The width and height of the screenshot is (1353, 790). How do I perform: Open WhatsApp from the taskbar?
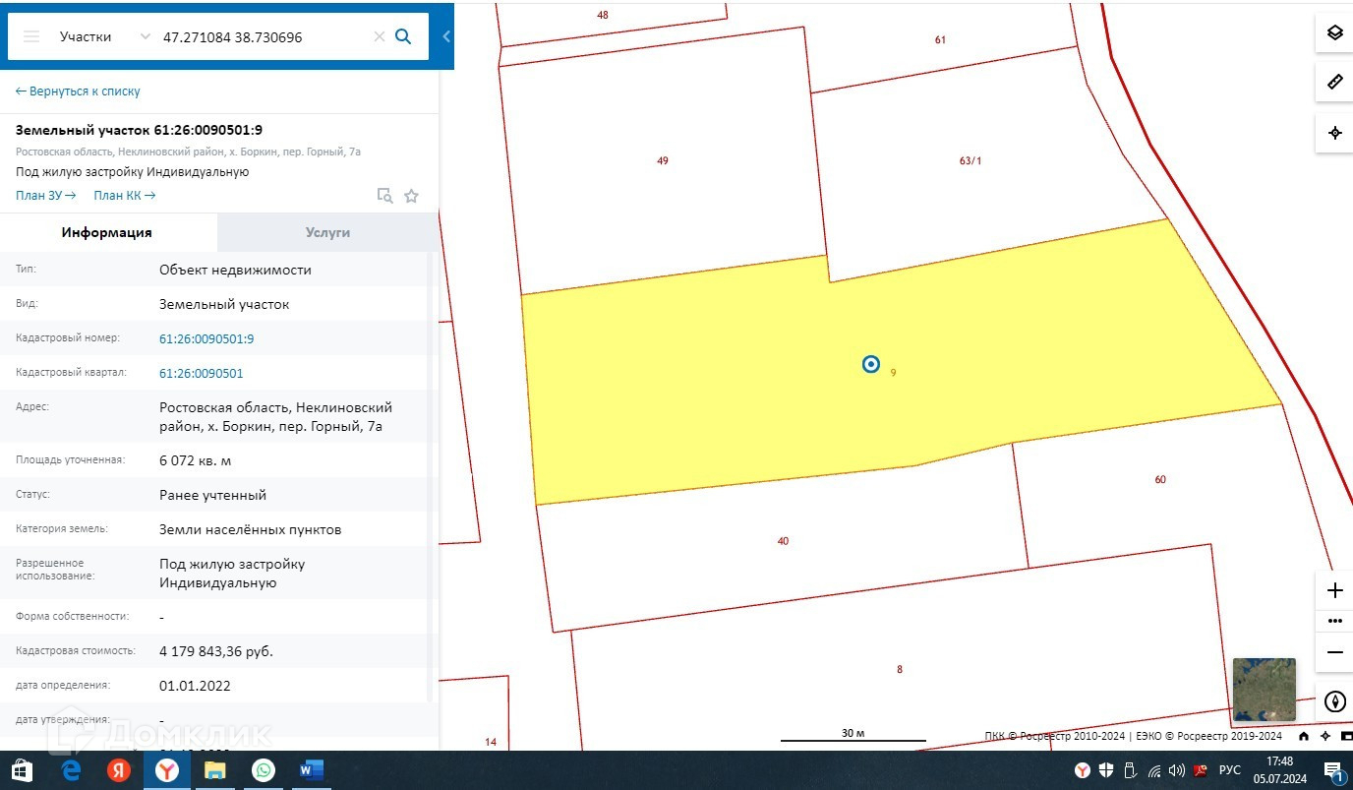tap(263, 770)
